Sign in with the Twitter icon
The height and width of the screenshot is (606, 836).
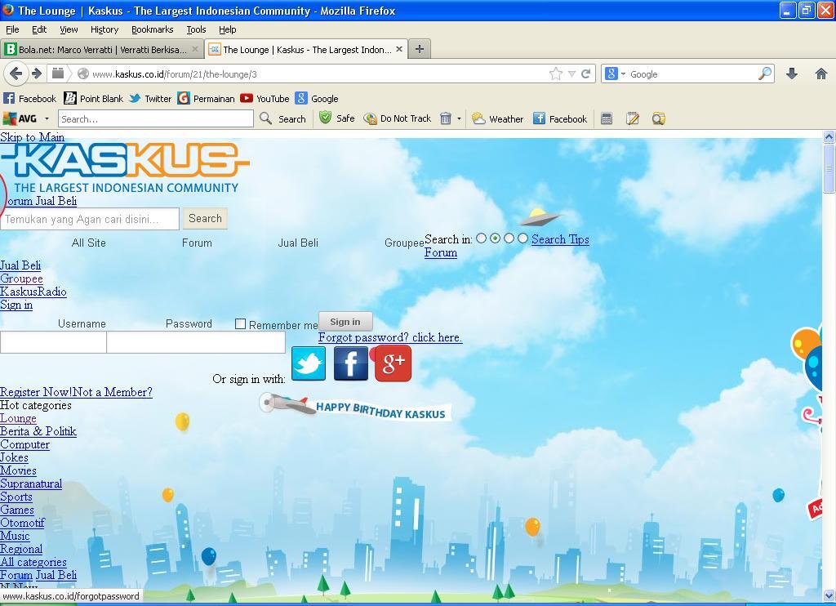(x=309, y=363)
